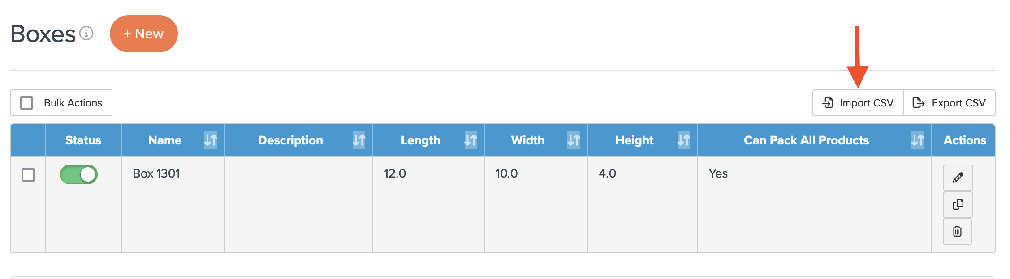Check the Bulk Actions select-all checkbox
The image size is (1010, 279).
click(x=26, y=103)
